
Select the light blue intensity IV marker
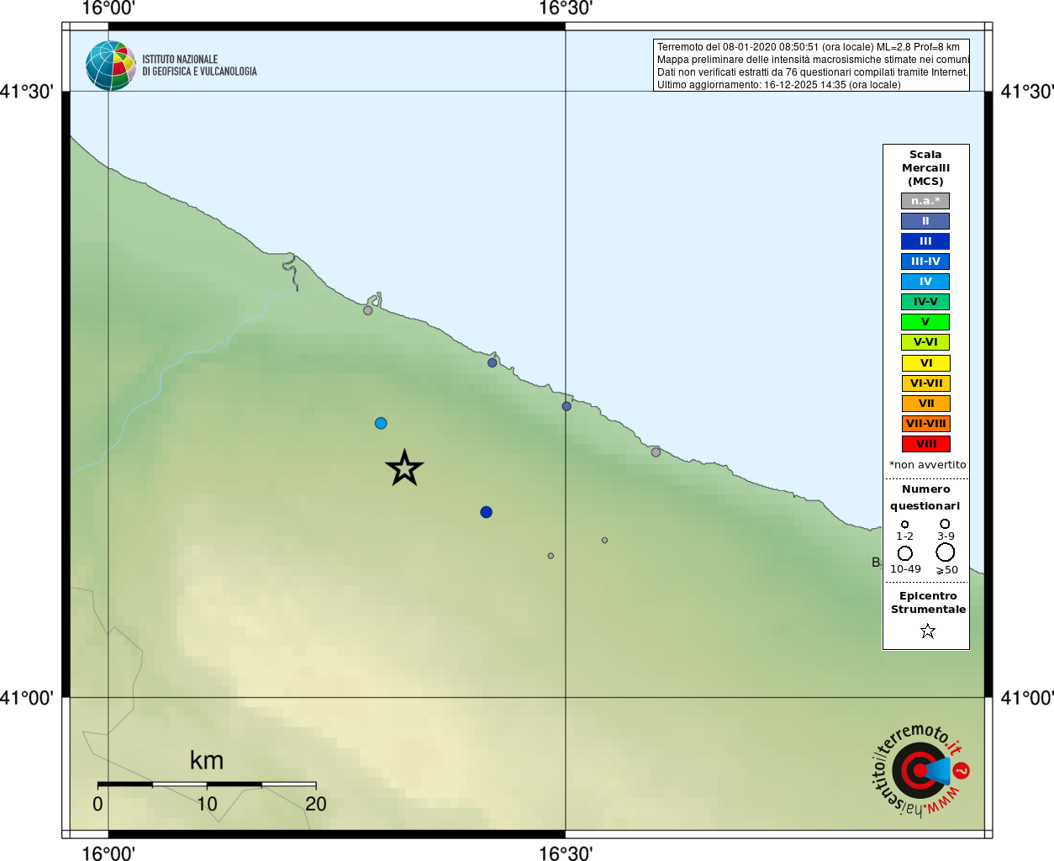(381, 423)
